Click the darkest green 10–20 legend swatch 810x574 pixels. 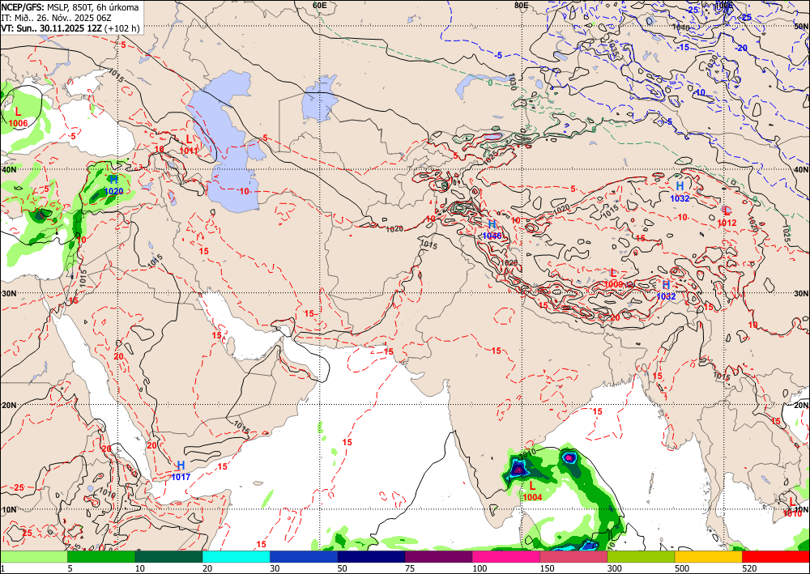[x=168, y=557]
